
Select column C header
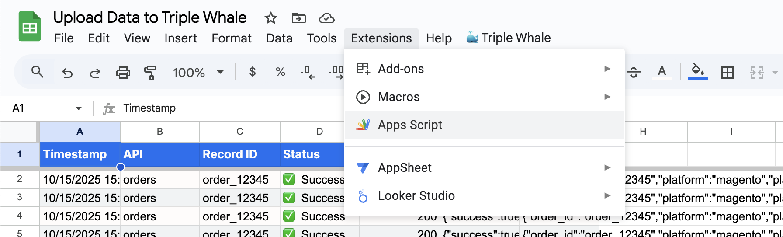[240, 132]
